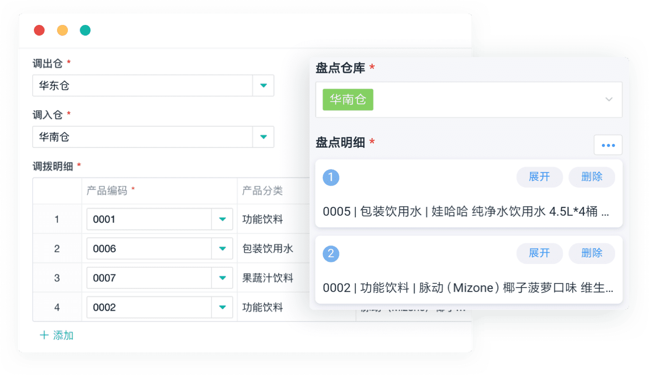Expand product code dropdown for 0001
649x375 pixels.
222,219
